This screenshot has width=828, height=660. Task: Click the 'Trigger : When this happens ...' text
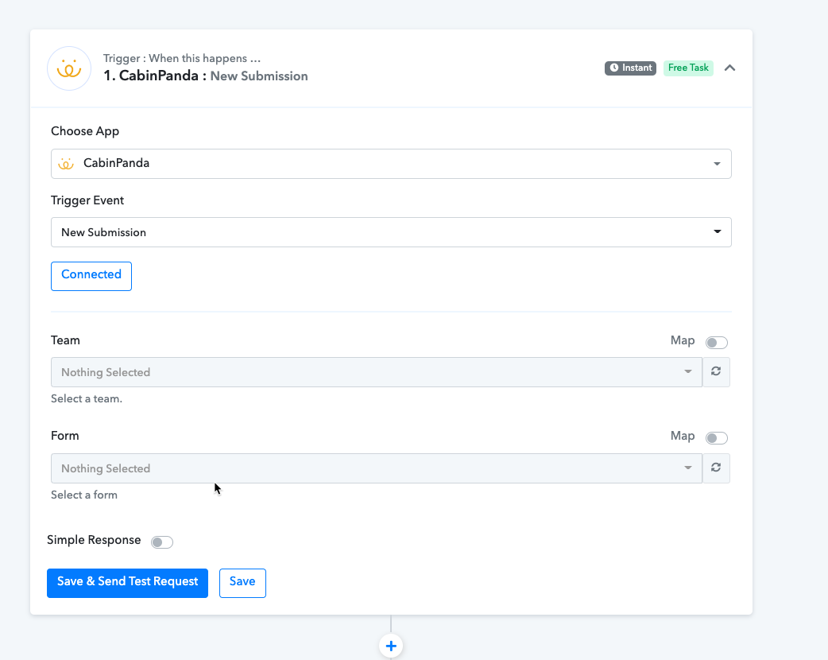(x=182, y=59)
